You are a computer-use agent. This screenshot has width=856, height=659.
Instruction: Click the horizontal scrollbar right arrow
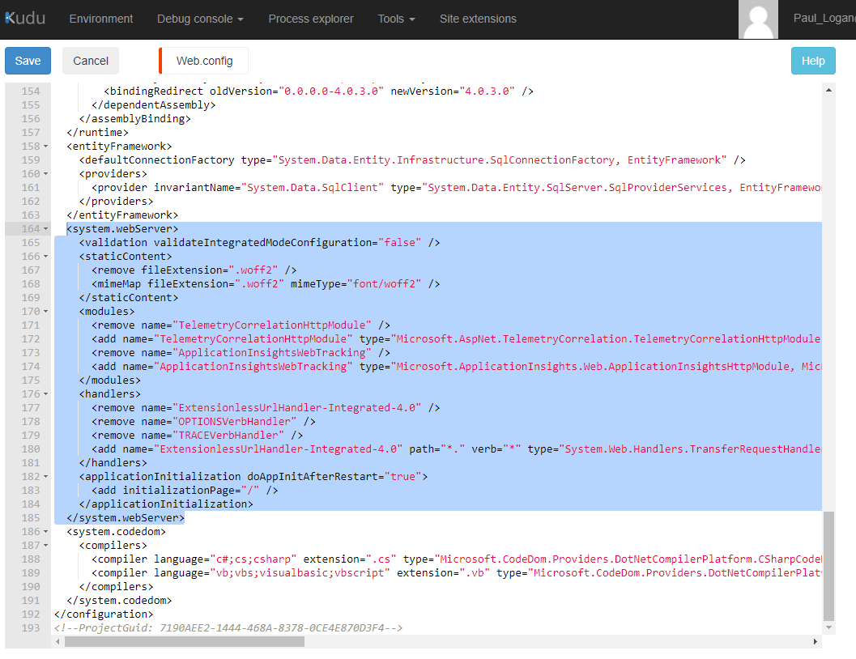click(x=815, y=641)
